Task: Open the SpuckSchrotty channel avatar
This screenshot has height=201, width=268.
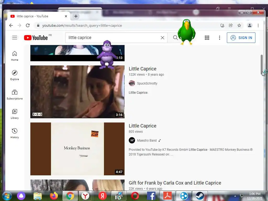Action: [x=132, y=83]
